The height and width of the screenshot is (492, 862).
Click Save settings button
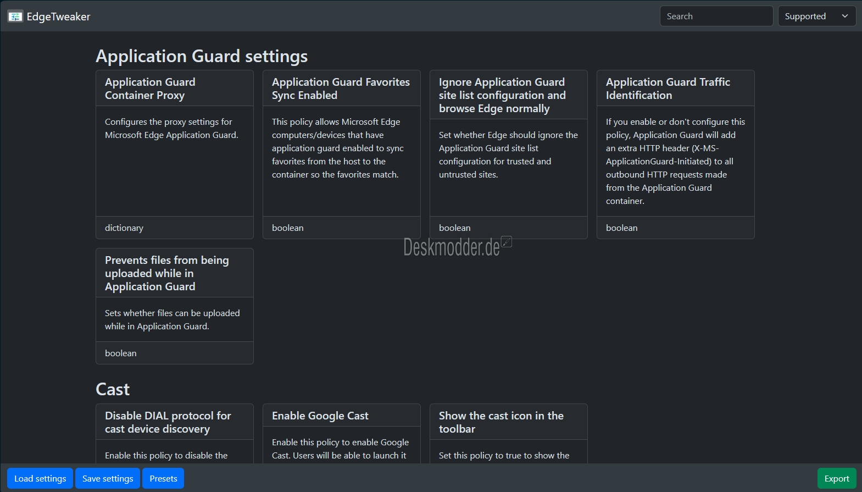tap(108, 478)
